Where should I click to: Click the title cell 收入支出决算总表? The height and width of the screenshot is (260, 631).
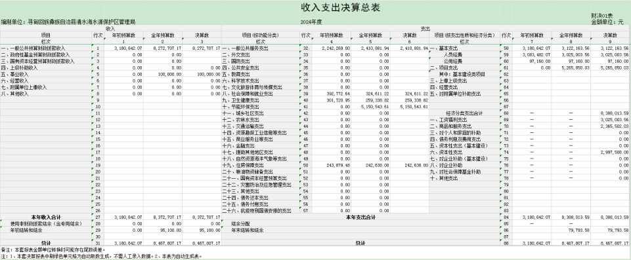[x=340, y=8]
